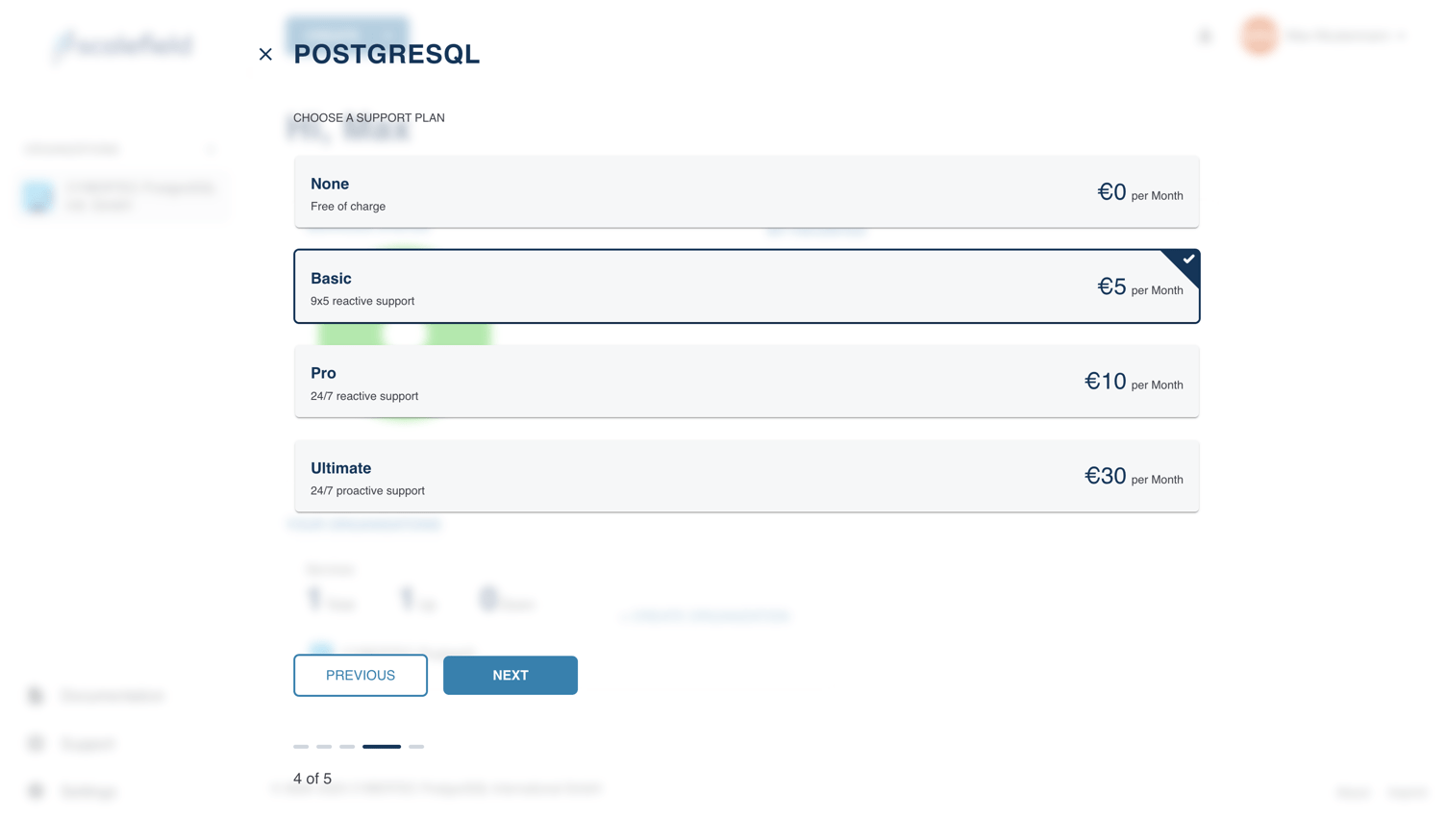
Task: Open Settings from the sidebar icon
Action: (36, 791)
